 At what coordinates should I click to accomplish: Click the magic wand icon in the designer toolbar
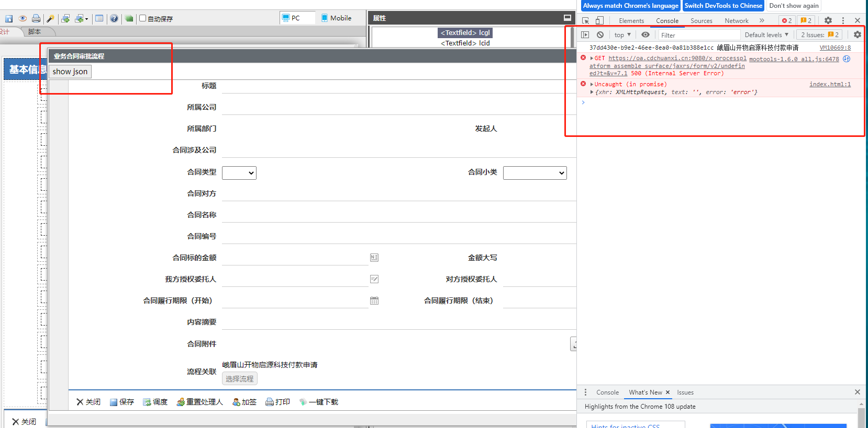tap(50, 19)
